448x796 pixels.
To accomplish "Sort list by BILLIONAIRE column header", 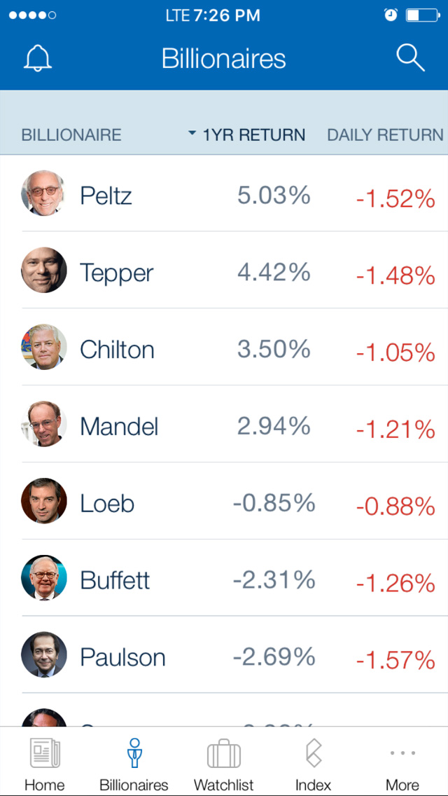I will click(71, 135).
